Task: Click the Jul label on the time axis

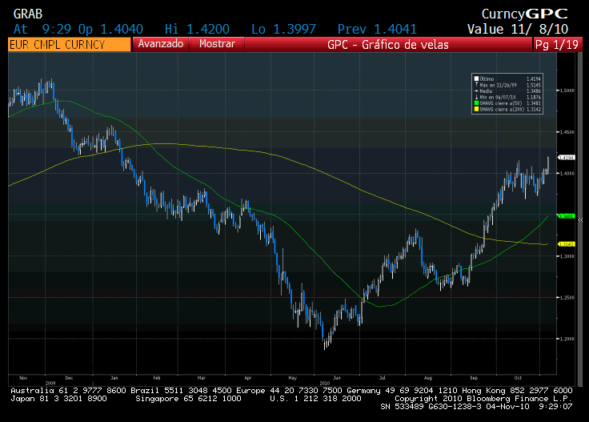Action: (x=383, y=378)
